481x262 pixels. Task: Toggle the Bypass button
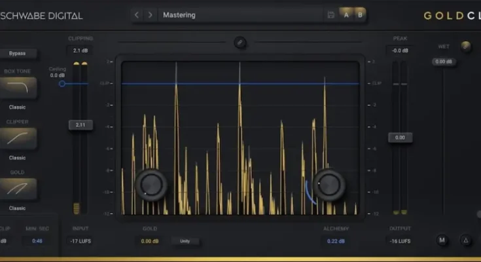pos(18,53)
